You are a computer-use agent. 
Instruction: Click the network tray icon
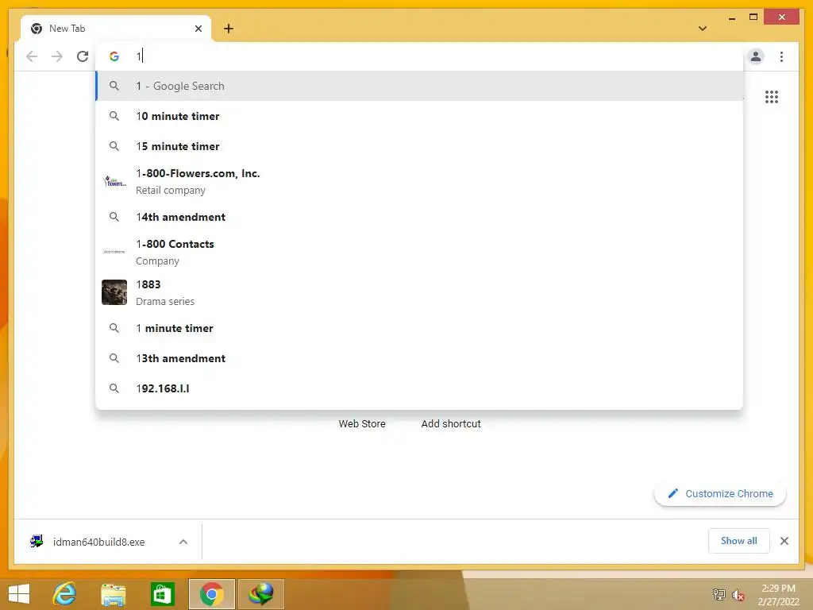click(719, 594)
